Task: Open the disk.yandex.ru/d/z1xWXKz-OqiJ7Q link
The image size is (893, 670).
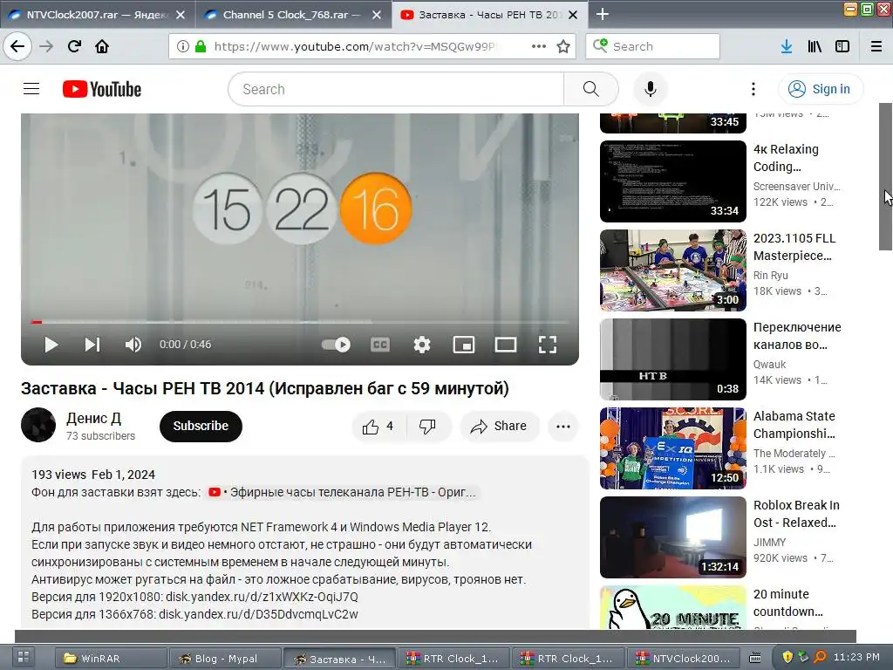Action: tap(262, 597)
